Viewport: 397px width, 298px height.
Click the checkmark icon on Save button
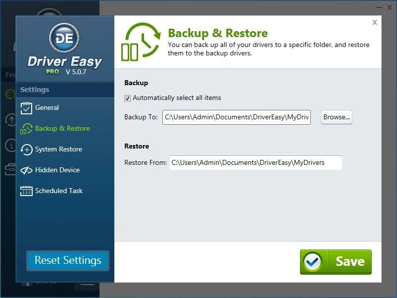(x=312, y=262)
